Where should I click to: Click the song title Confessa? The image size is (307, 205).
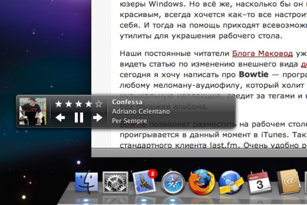[x=127, y=102]
